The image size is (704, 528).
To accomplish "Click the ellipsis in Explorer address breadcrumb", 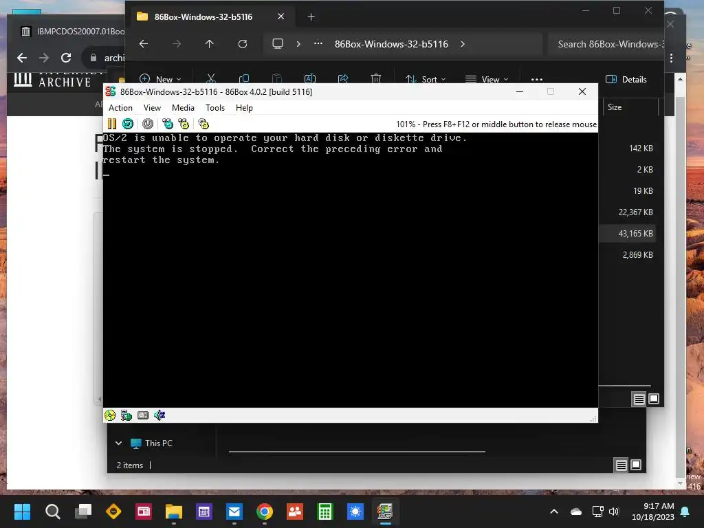I will coord(318,43).
